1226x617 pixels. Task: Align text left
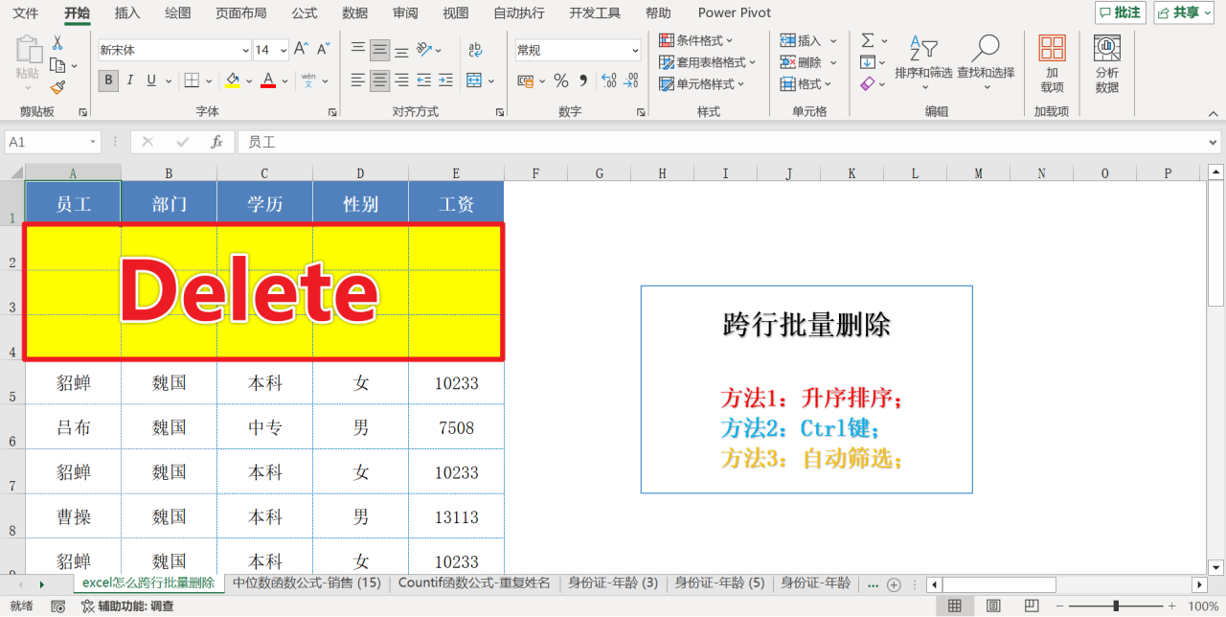357,80
